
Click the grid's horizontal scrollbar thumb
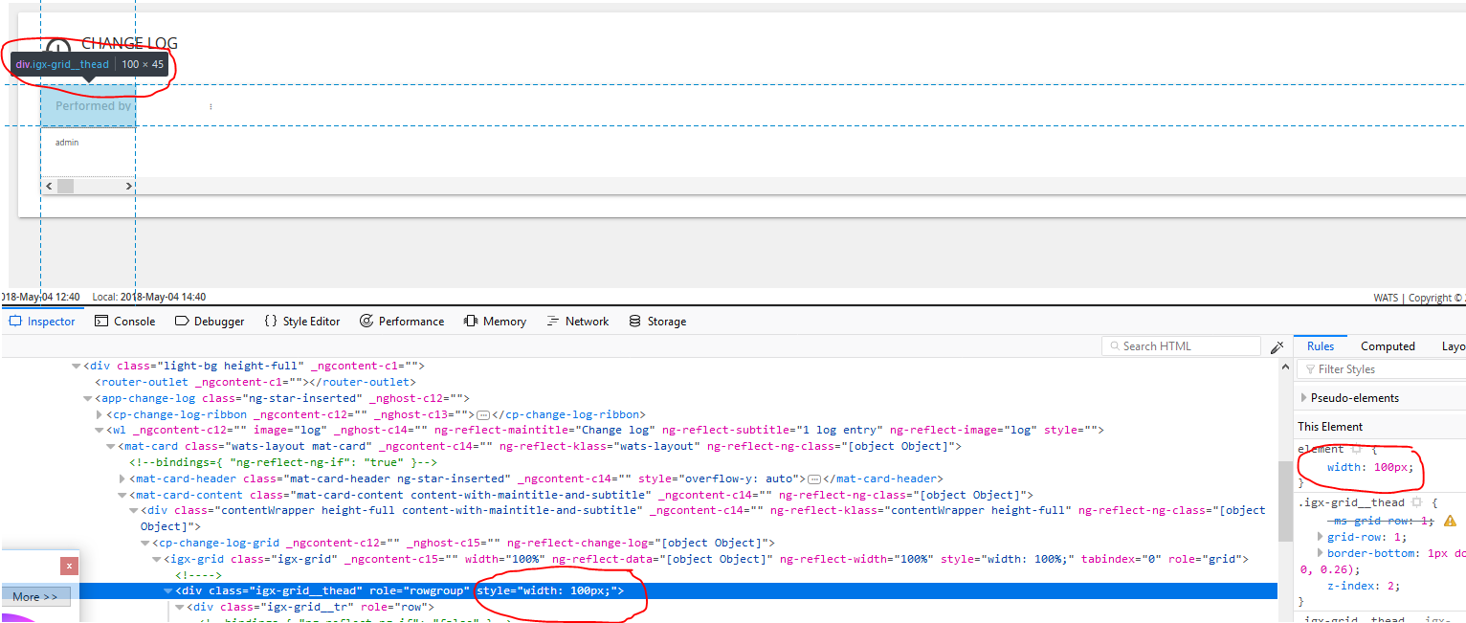[65, 187]
